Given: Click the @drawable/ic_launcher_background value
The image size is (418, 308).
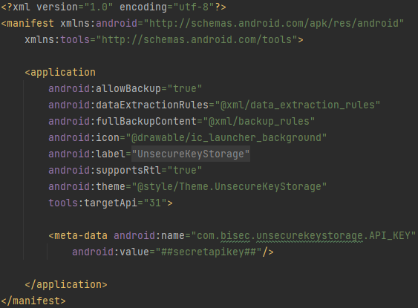Looking at the screenshot, I should point(226,138).
